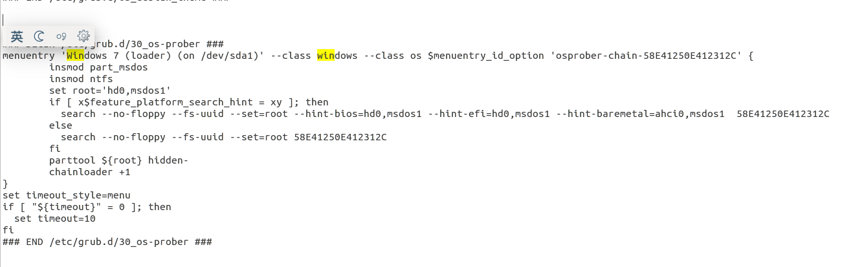The image size is (844, 267).
Task: Click the 'set timeout_style=menu' line
Action: tap(66, 195)
